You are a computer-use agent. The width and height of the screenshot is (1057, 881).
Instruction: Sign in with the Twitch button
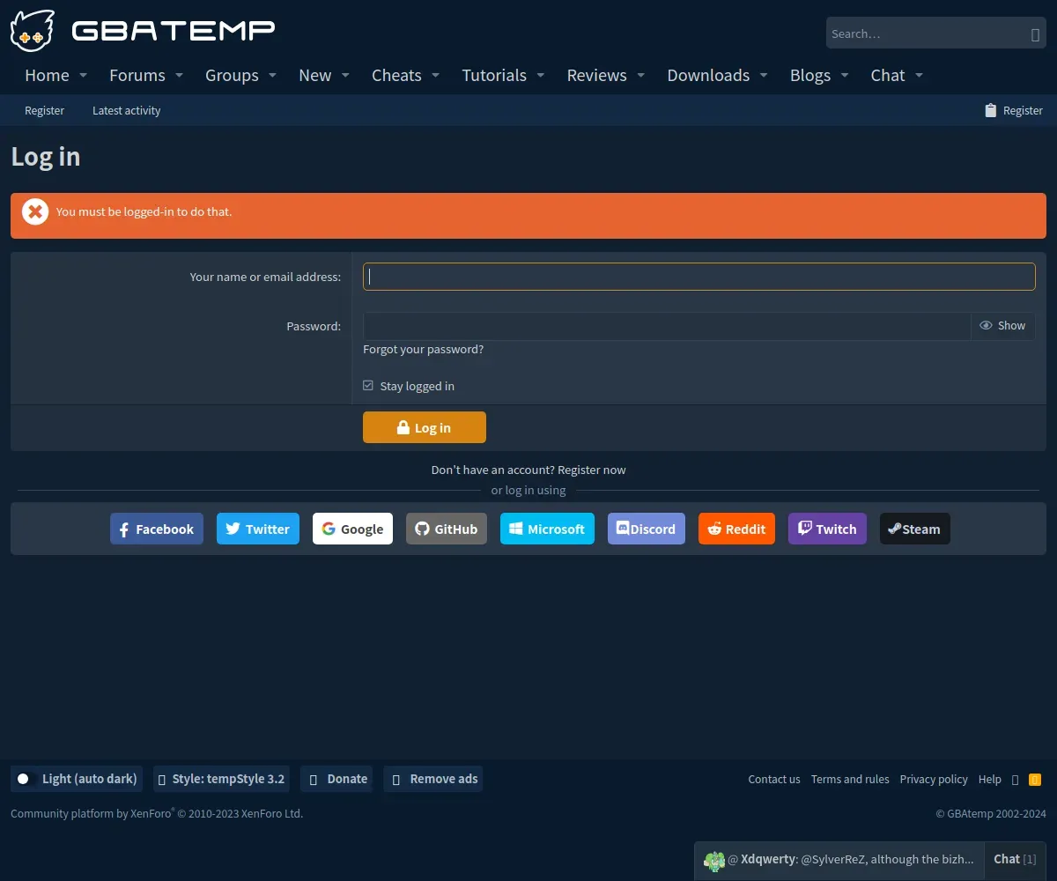[827, 529]
